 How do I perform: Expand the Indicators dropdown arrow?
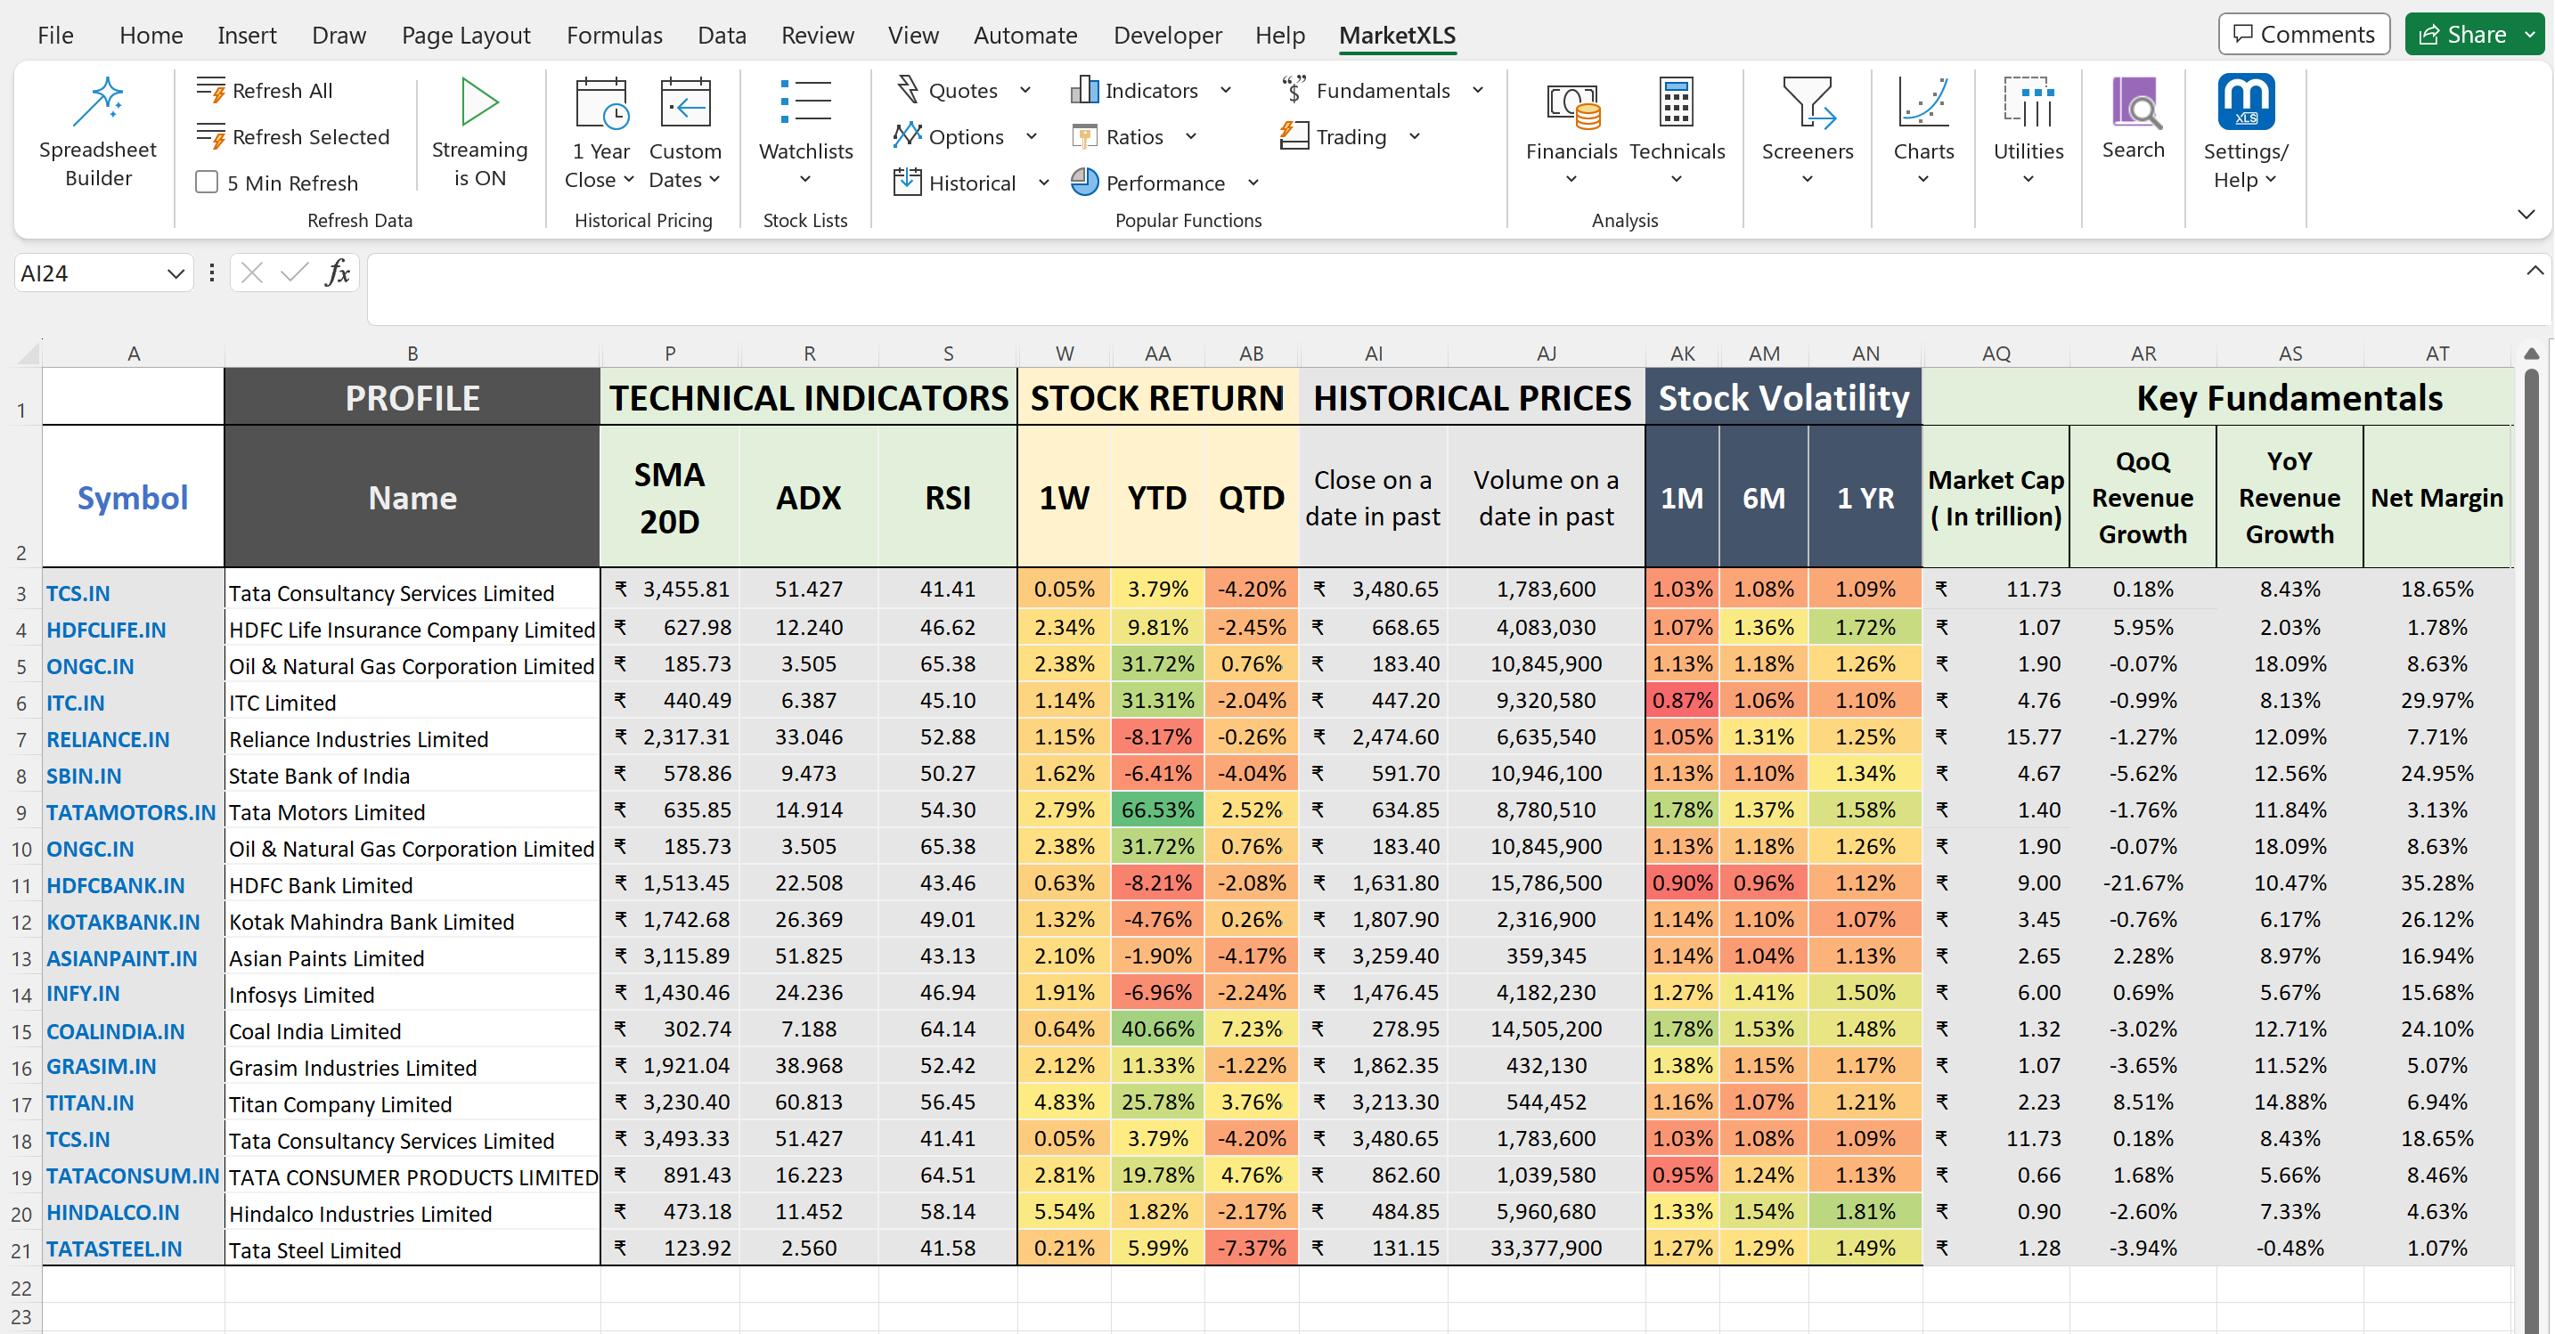[x=1226, y=90]
